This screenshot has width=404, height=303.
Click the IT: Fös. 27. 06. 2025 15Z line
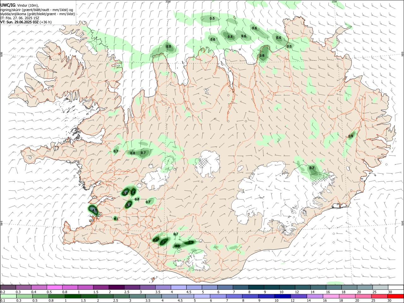click(x=20, y=18)
